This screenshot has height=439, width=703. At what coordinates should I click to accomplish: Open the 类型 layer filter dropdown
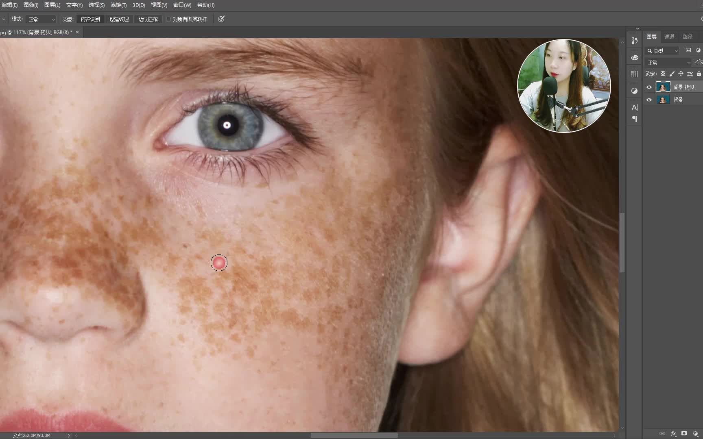tap(662, 50)
